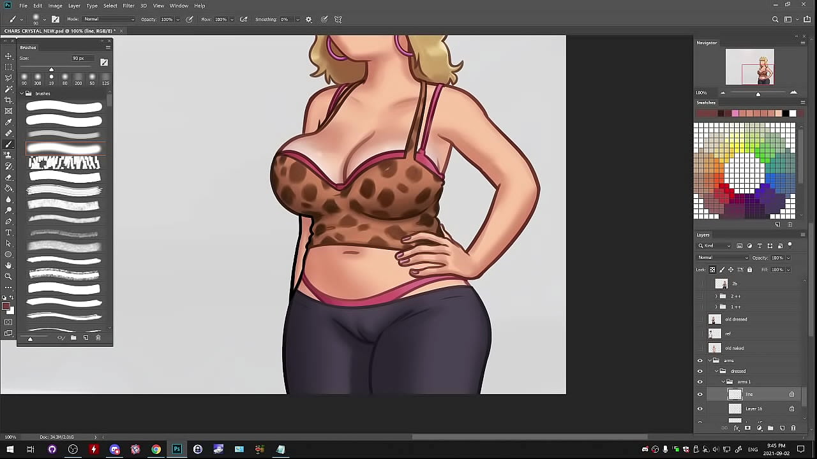
Task: Create a new layer from Layers panel footer
Action: [x=782, y=428]
